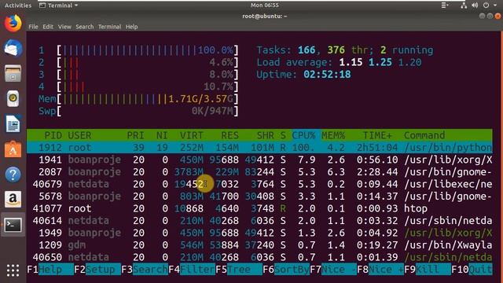Image resolution: width=503 pixels, height=283 pixels.
Task: Sort by the MEM% column header
Action: [x=333, y=135]
